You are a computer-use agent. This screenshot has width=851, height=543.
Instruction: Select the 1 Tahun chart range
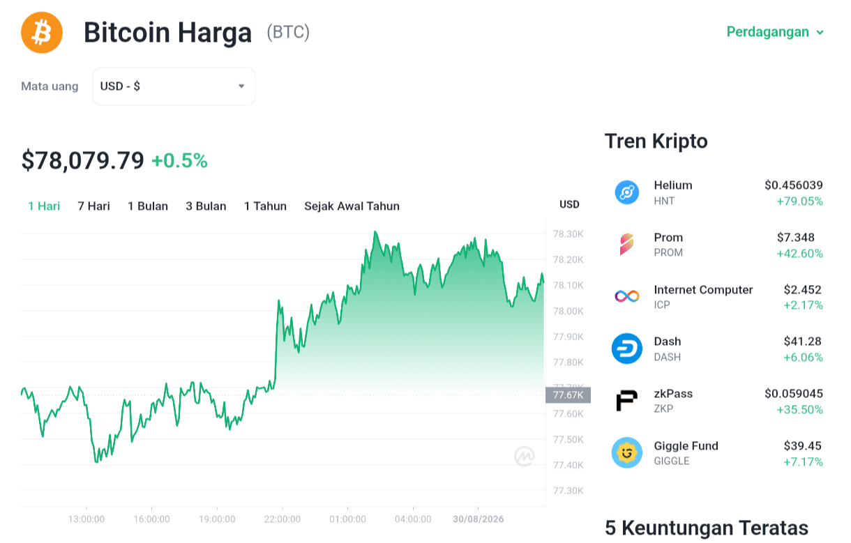[x=265, y=206]
